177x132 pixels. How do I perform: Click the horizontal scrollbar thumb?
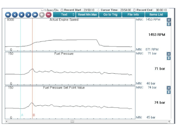[x=72, y=121]
